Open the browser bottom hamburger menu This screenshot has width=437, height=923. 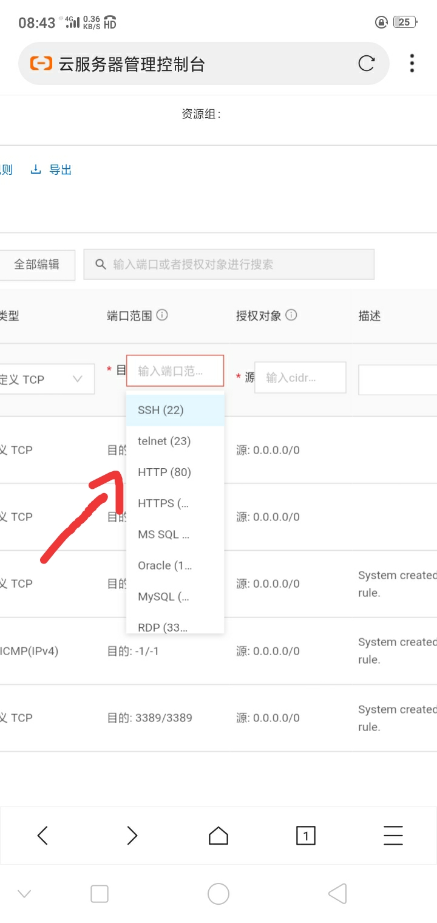(393, 836)
